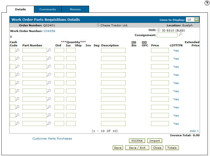Open Cash Code lookup in second row
This screenshot has width=210, height=156.
(18, 58)
